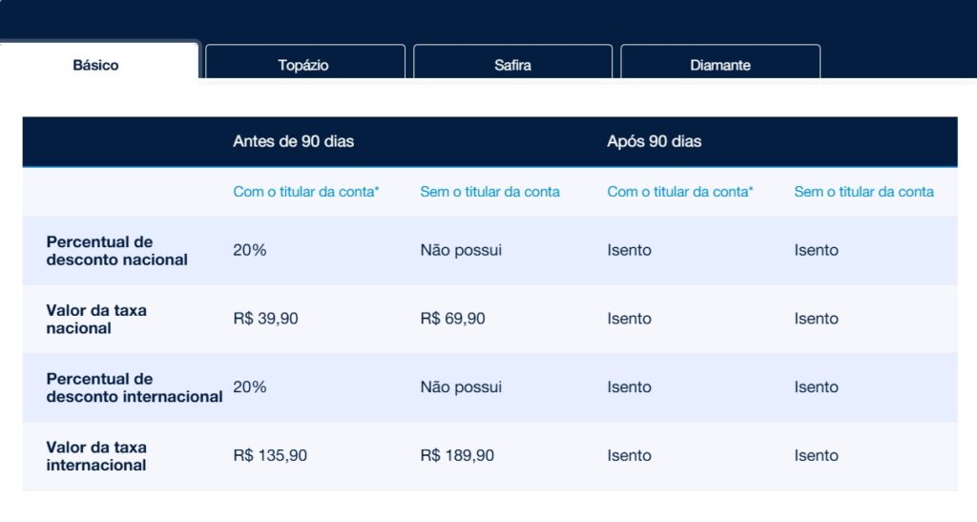Click the R$ 39,90 national fee value
The image size is (977, 522).
[265, 319]
